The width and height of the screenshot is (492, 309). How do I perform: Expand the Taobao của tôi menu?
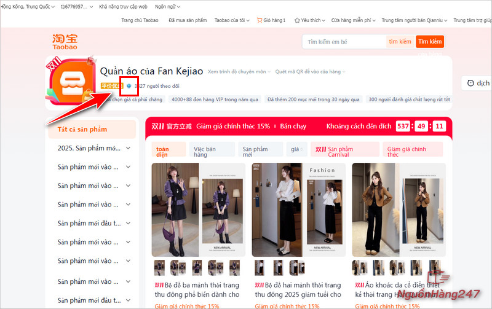click(232, 20)
